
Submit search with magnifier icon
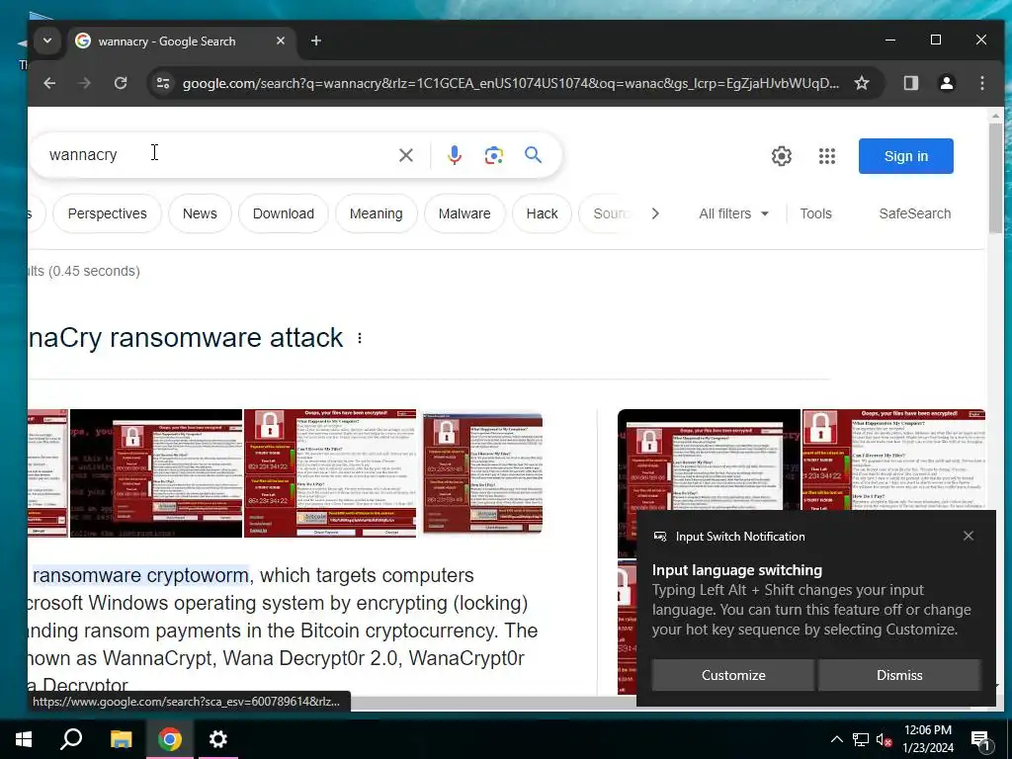(533, 155)
